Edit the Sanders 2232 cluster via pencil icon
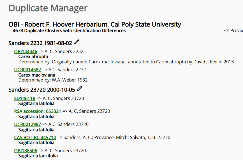The width and height of the screenshot is (243, 160). [x=77, y=42]
